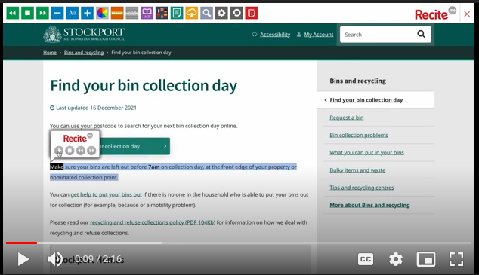Open 'Bin collection problems' sidebar link
This screenshot has width=479, height=275.
point(359,135)
